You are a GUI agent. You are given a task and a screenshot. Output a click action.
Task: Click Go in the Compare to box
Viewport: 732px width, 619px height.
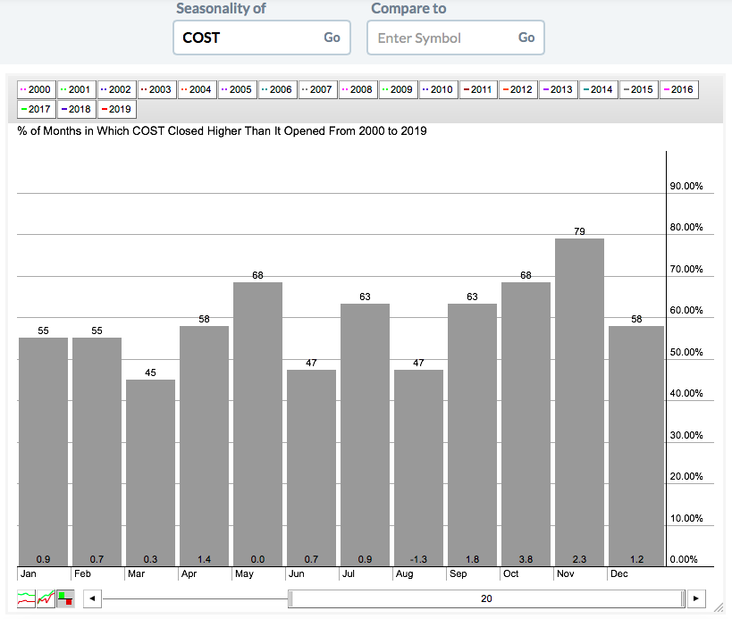click(526, 38)
